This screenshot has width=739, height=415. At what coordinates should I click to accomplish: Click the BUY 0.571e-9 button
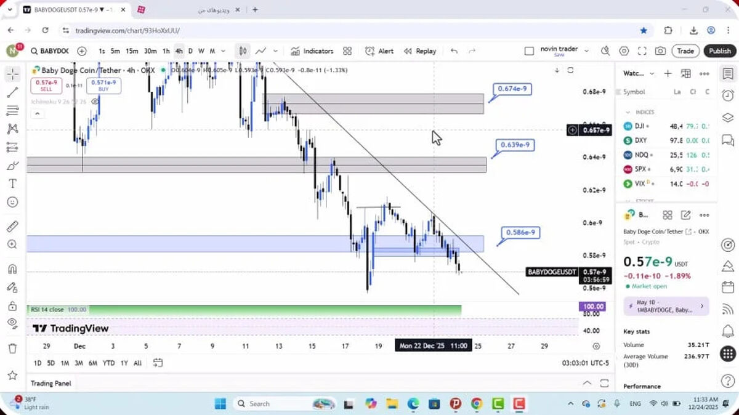pyautogui.click(x=103, y=86)
